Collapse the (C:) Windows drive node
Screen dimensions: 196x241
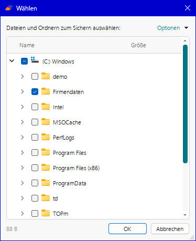point(12,61)
